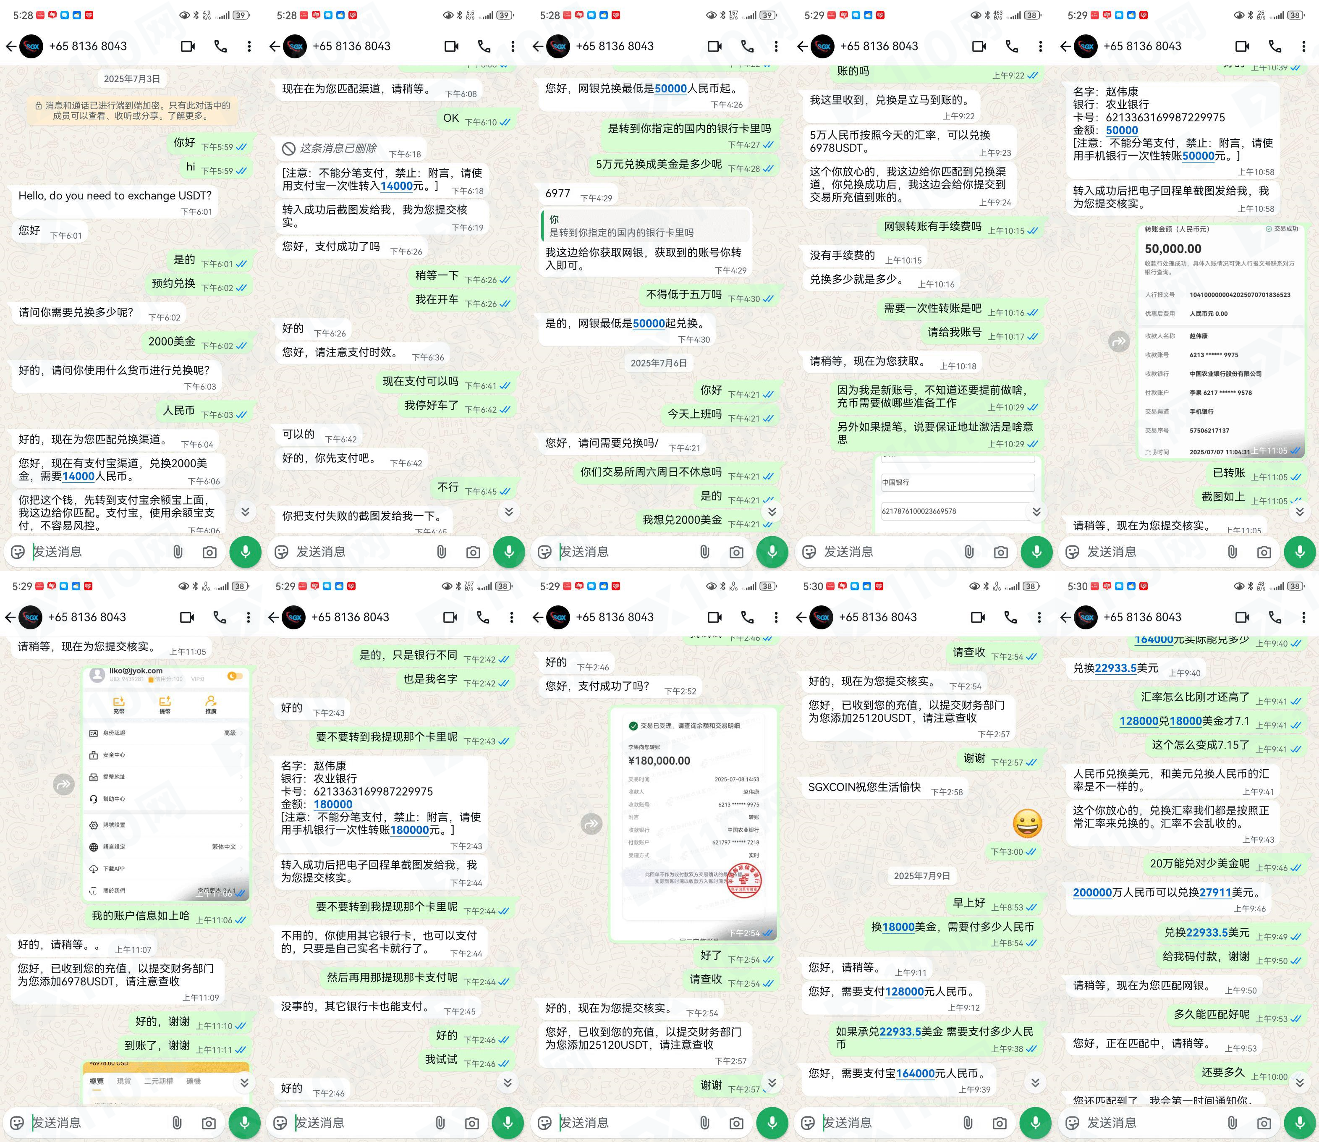Open the 中国银行 form image
The width and height of the screenshot is (1319, 1142).
(x=958, y=494)
